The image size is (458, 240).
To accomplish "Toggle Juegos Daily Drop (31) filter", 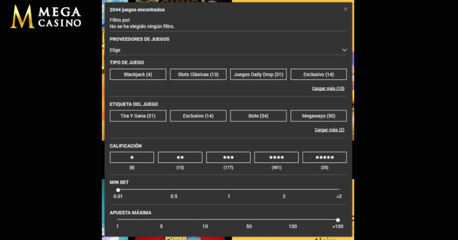I will [258, 74].
